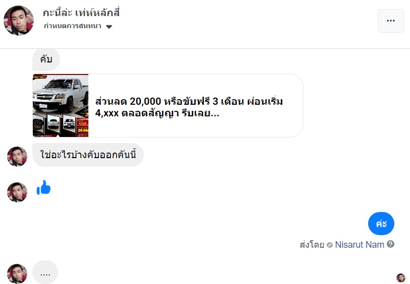Click the tiny seen-receipt avatar at bottom right
410x284 pixels.
coord(401,278)
